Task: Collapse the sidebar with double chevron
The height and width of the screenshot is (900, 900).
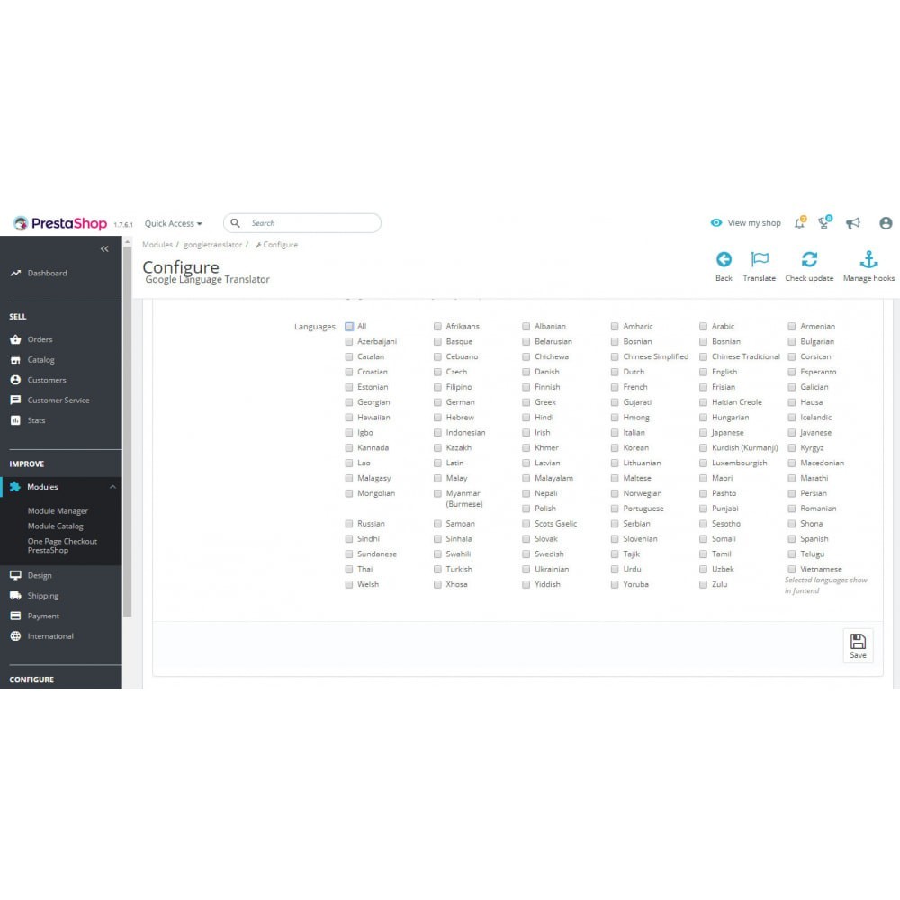Action: [x=104, y=248]
